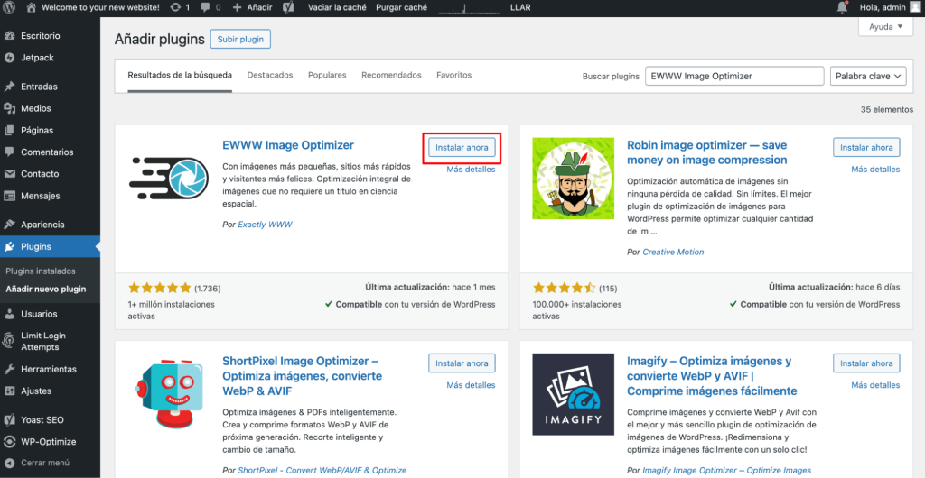The height and width of the screenshot is (478, 925).
Task: Switch to the Recomendados tab
Action: pyautogui.click(x=392, y=76)
